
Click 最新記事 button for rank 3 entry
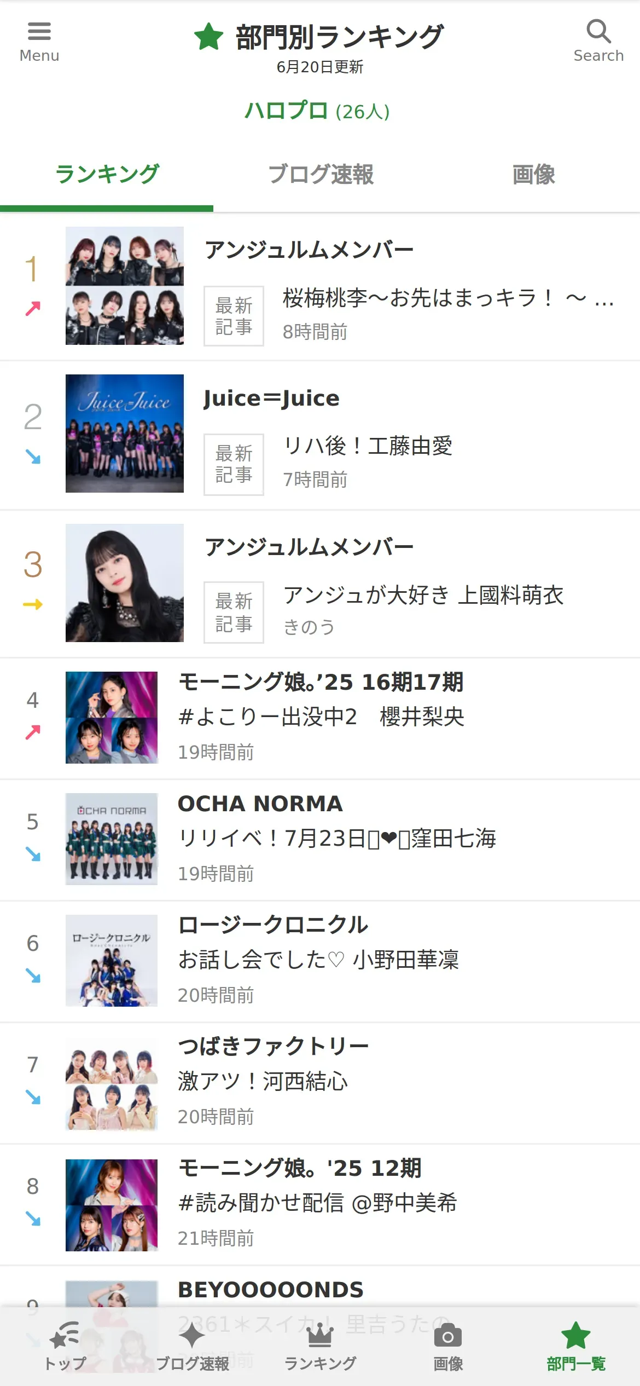click(x=234, y=612)
